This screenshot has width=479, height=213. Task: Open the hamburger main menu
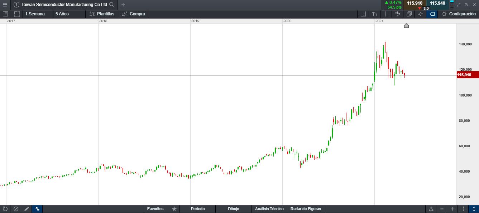(x=5, y=5)
